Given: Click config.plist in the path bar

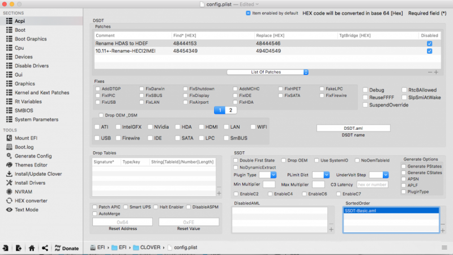Looking at the screenshot, I should point(186,248).
